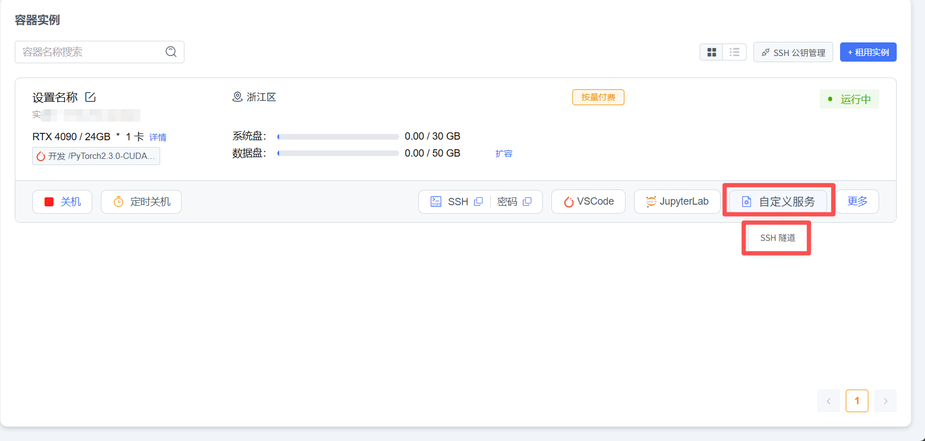
Task: Open the 详情 GPU details link
Action: tap(158, 137)
